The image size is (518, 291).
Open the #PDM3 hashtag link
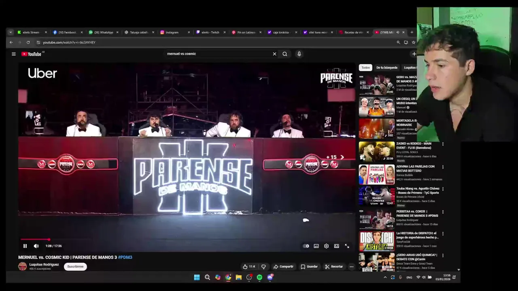[125, 257]
